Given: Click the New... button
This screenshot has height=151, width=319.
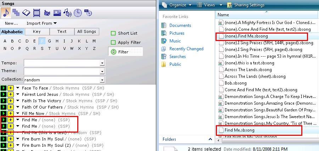Looking at the screenshot, I should click(x=11, y=23).
